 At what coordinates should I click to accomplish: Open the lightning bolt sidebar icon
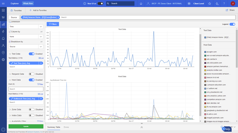pos(3,32)
